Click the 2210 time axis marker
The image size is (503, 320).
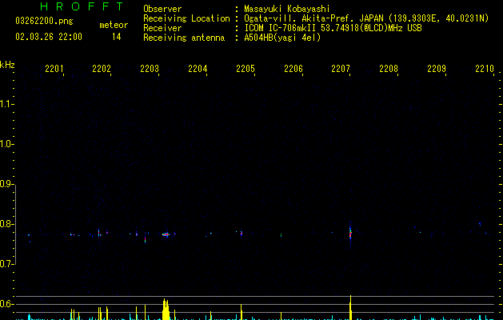tap(485, 69)
